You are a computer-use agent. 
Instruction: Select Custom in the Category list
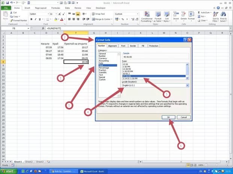pyautogui.click(x=102, y=80)
